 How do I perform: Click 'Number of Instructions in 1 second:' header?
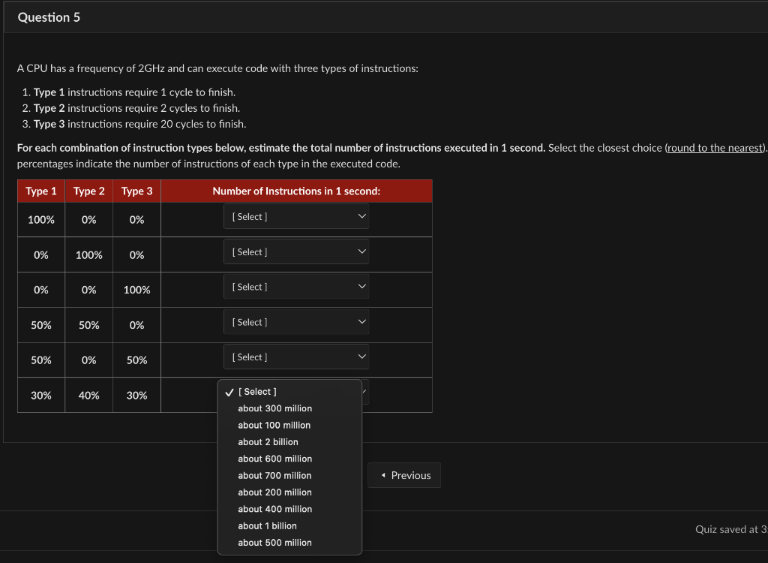coord(296,191)
